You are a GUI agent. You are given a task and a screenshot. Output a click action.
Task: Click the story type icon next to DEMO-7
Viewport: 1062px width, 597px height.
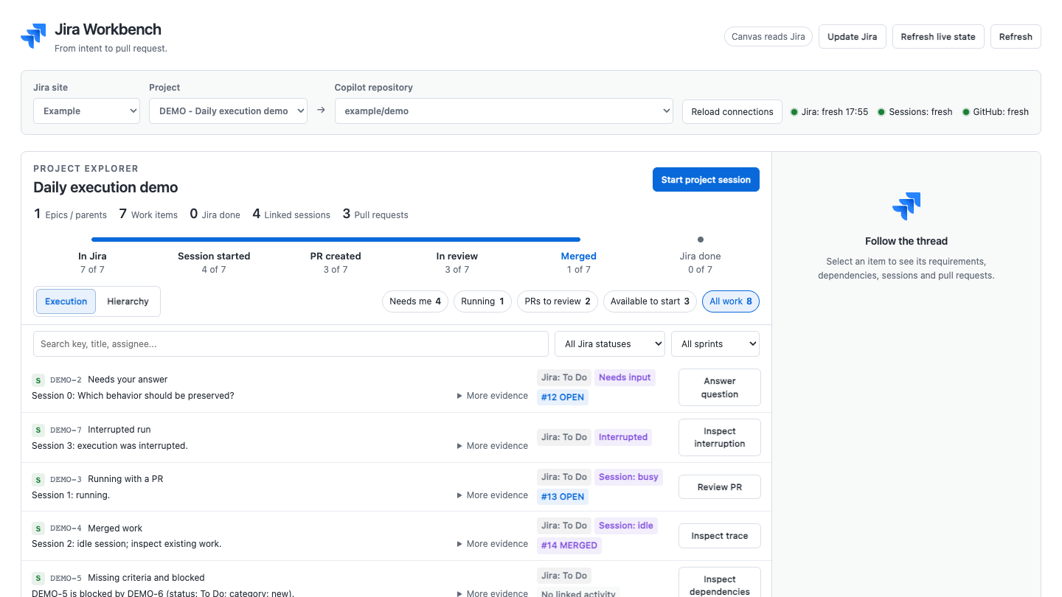pos(38,430)
